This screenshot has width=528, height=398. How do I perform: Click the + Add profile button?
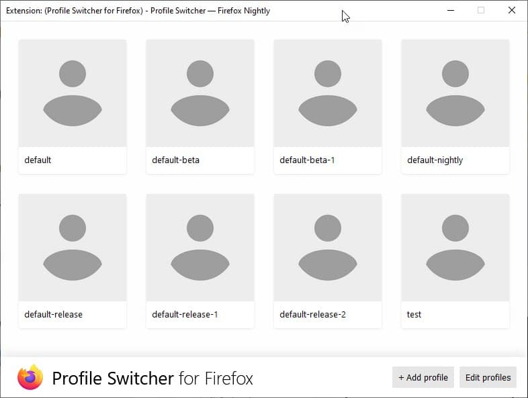click(x=423, y=377)
